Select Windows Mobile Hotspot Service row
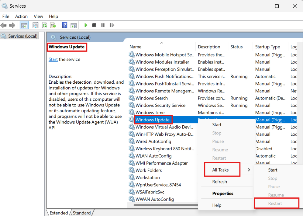The height and width of the screenshot is (216, 303). tap(212, 55)
